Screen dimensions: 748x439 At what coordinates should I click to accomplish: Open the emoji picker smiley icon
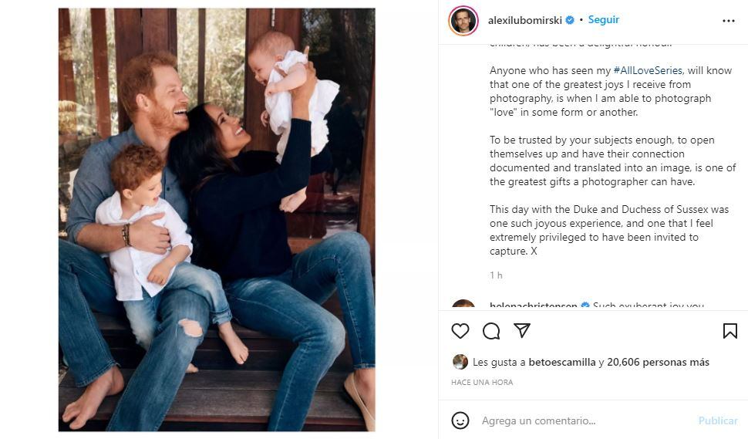coord(460,420)
